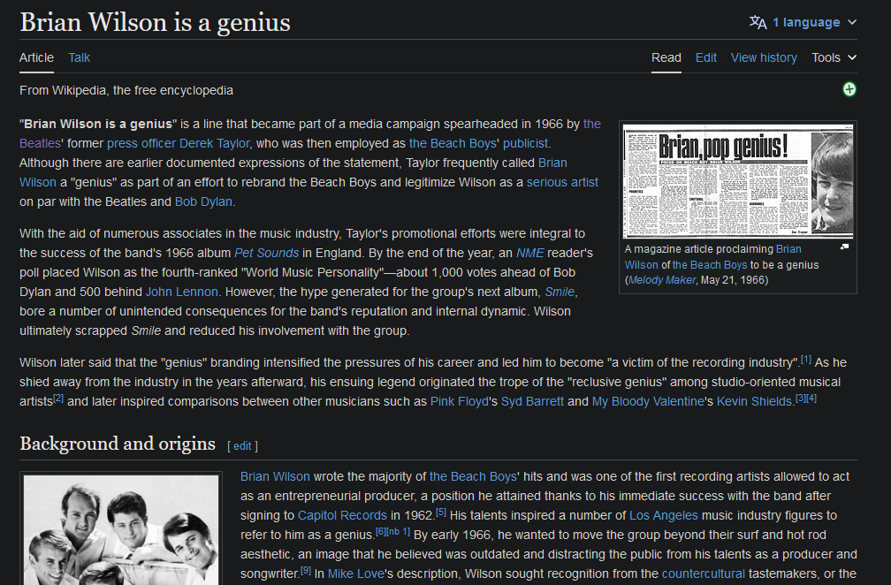Open the Pet Sounds album link
Image resolution: width=891 pixels, height=585 pixels.
267,253
